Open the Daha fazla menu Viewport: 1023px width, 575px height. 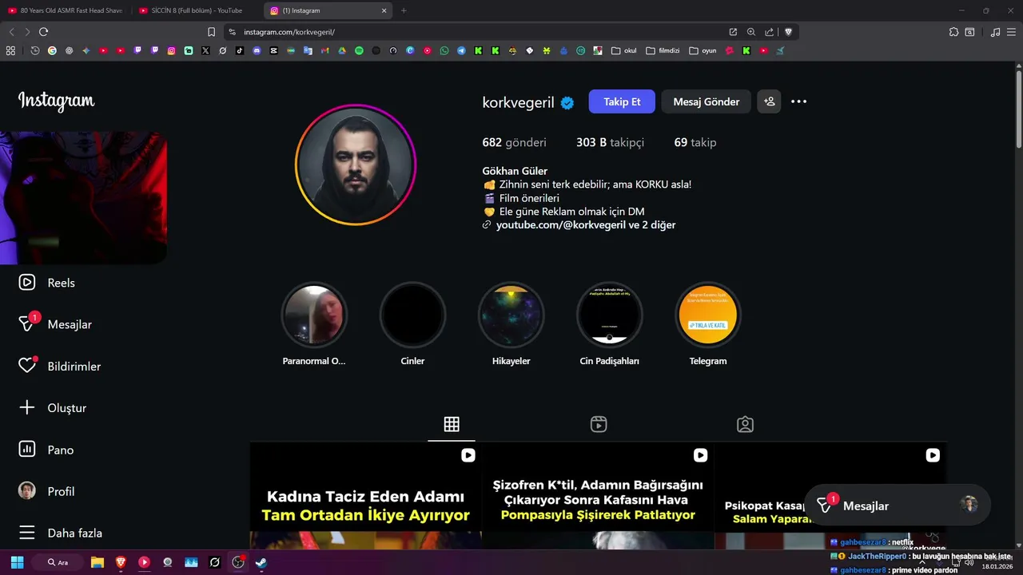[x=61, y=533]
